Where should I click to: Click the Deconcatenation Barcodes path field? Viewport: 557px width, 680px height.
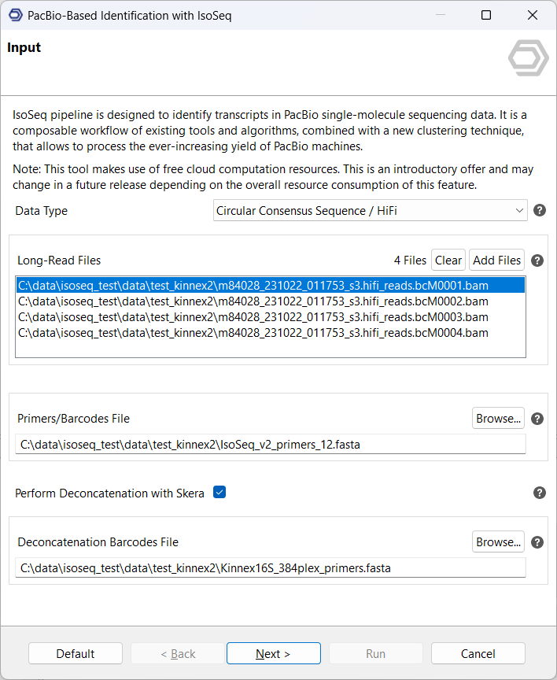tap(270, 567)
